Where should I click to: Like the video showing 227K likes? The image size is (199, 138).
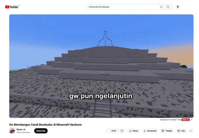(x=112, y=131)
